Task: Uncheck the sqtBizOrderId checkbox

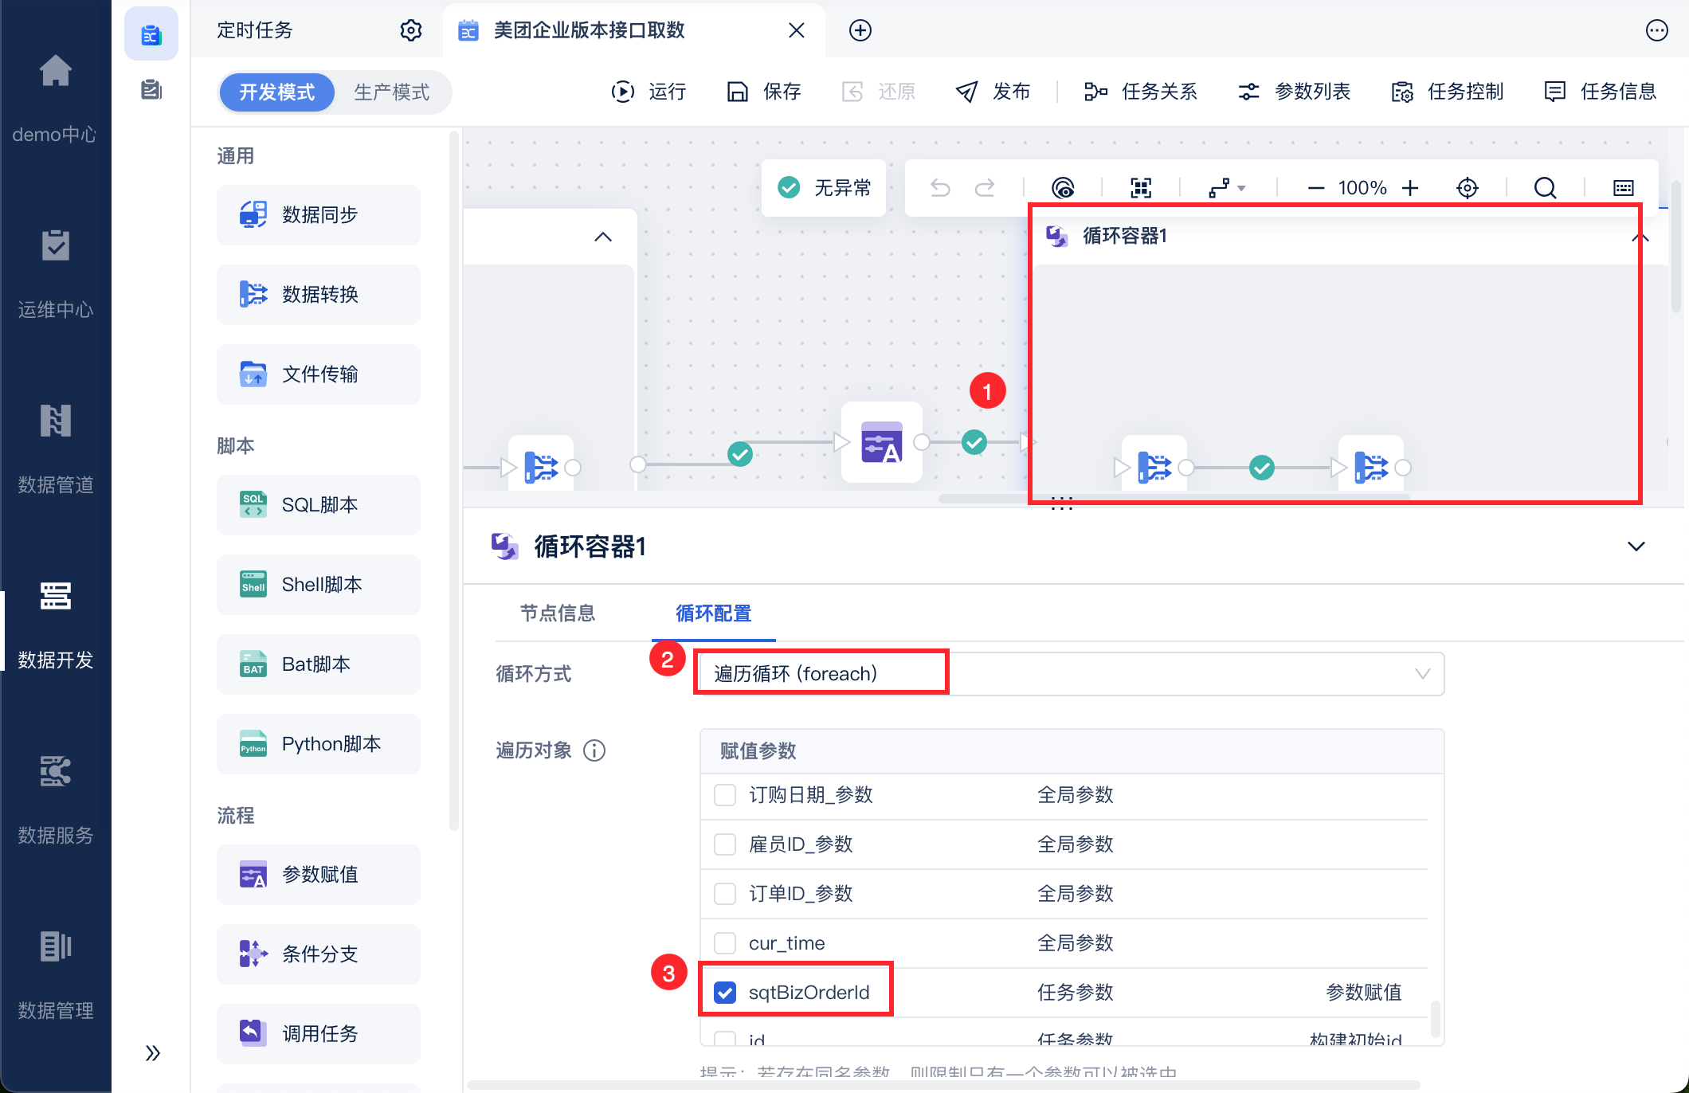Action: click(x=725, y=993)
